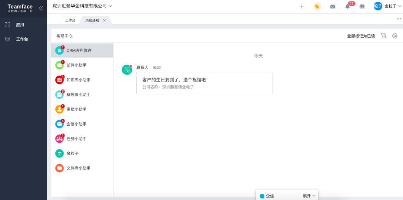Select 知识库小助手 conversation
This screenshot has height=200, width=403.
82,80
